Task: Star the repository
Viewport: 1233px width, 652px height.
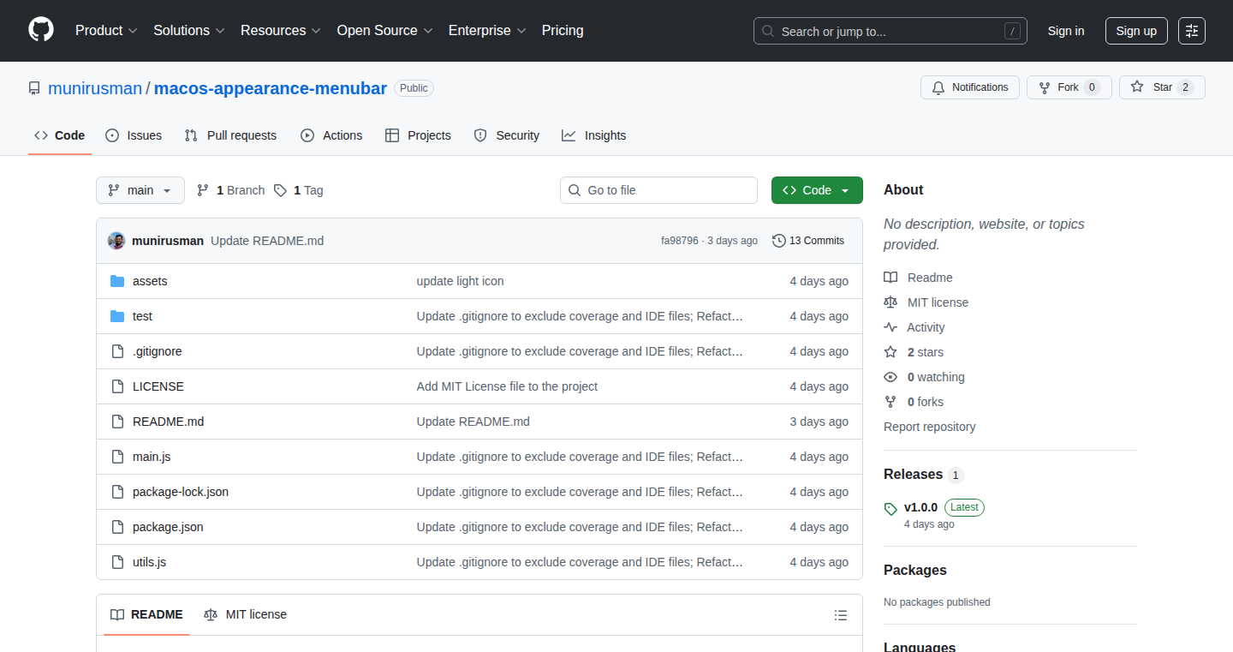Action: [1162, 87]
